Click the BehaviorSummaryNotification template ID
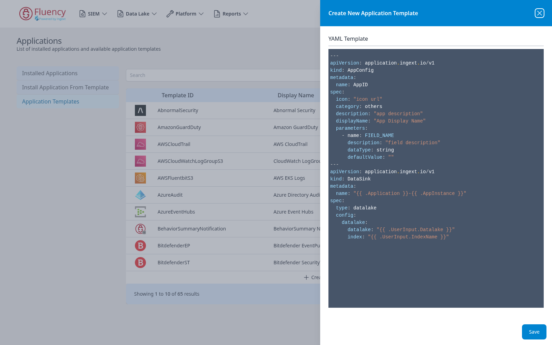Image resolution: width=552 pixels, height=345 pixels. tap(192, 229)
